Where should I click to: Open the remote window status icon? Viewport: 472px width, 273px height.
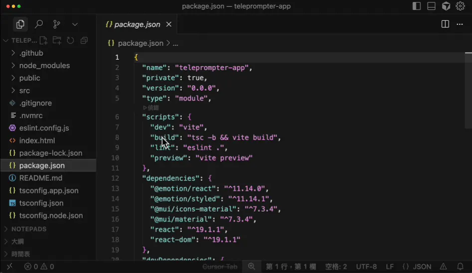pos(9,267)
